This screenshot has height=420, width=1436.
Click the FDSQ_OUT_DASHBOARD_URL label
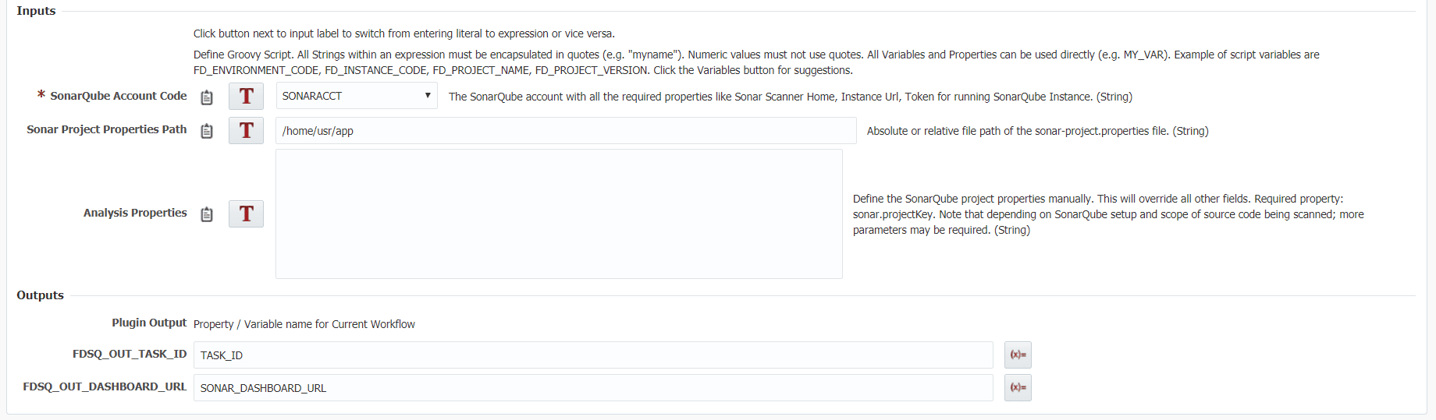tap(105, 386)
